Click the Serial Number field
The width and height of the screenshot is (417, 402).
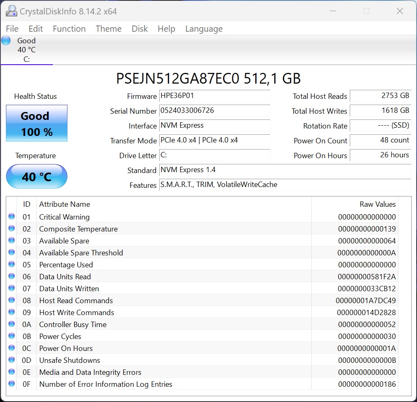tap(214, 111)
